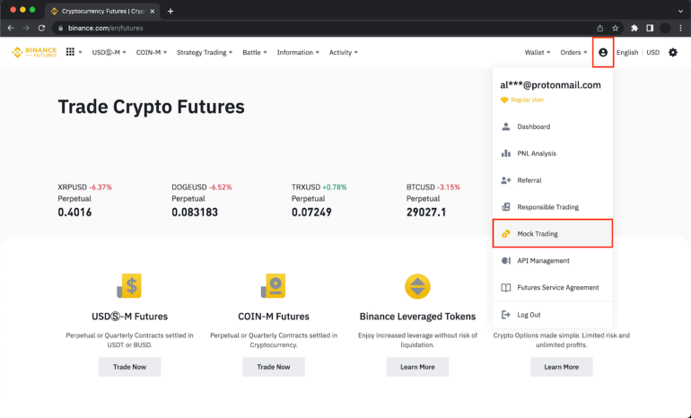Open the Wallet dropdown
Viewport: 691px width, 418px height.
point(538,52)
